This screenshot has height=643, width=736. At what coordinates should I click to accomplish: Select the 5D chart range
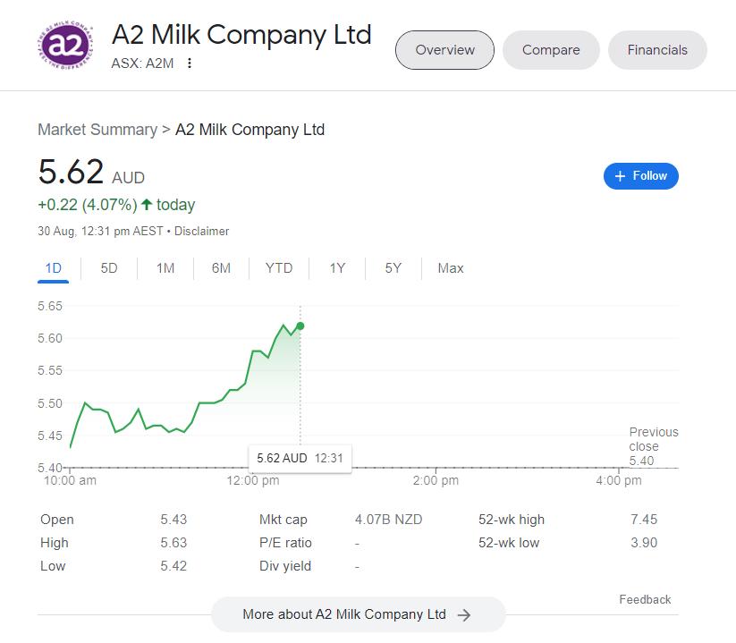109,268
